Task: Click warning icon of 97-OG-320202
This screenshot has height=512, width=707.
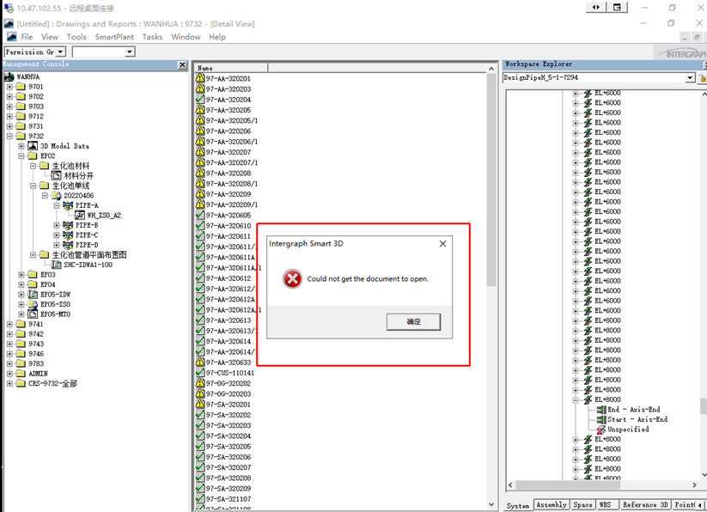Action: (x=200, y=382)
